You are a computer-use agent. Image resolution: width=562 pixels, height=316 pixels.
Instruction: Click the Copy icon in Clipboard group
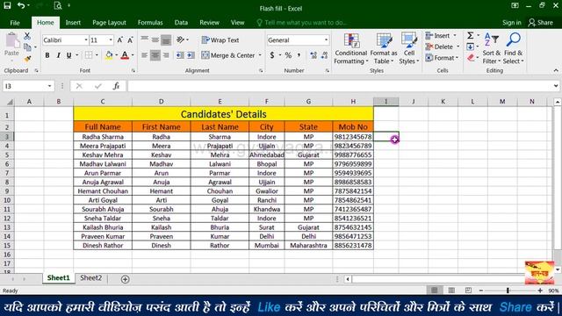27,47
